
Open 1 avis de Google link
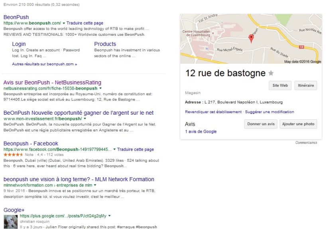point(201,131)
